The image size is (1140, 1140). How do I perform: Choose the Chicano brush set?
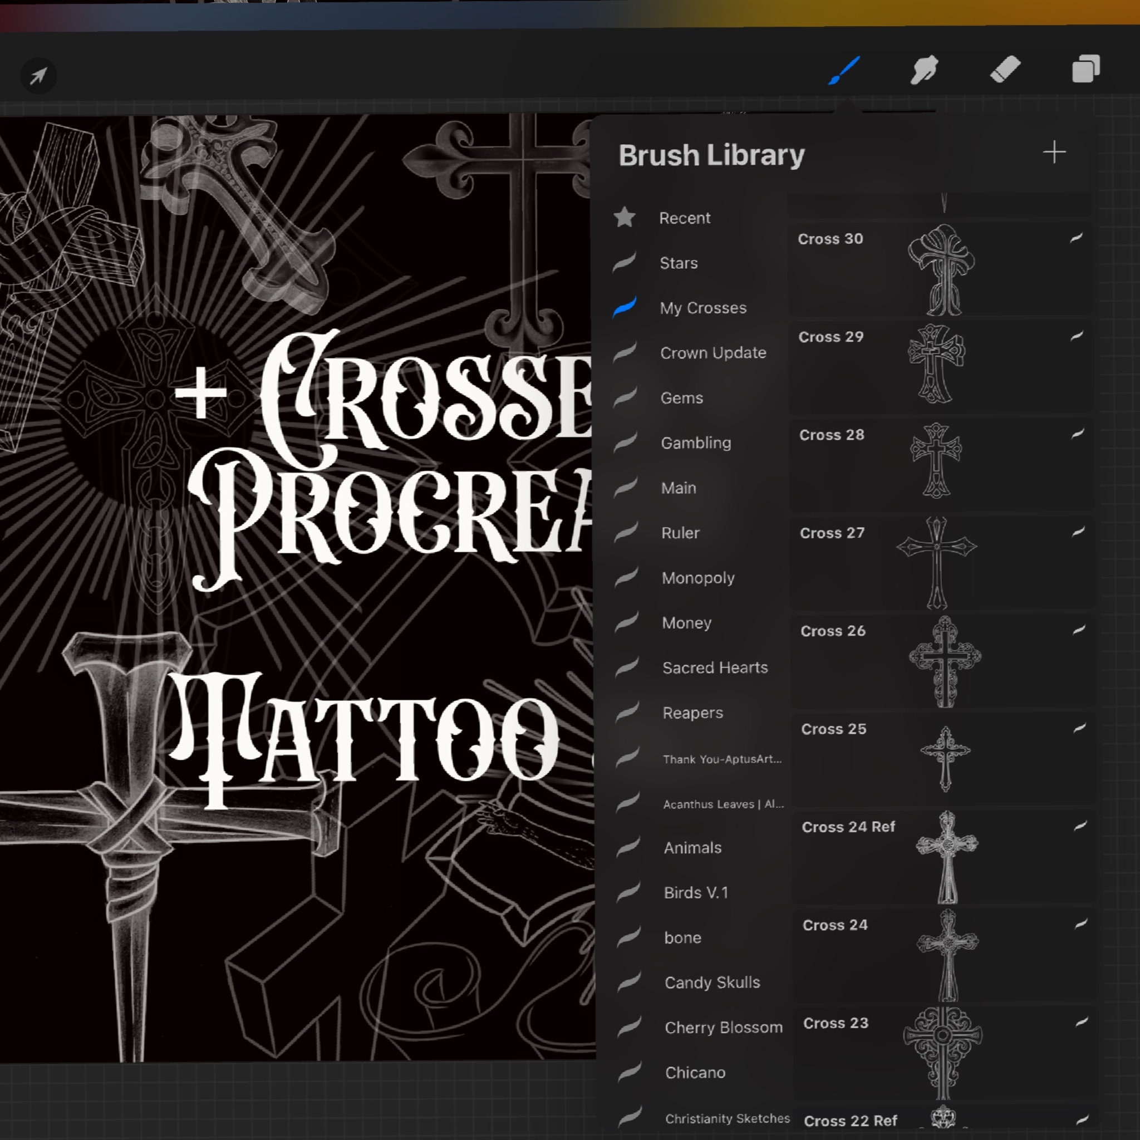(x=696, y=1072)
